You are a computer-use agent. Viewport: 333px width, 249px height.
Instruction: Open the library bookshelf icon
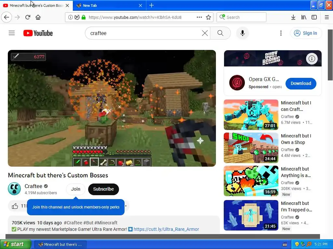(x=304, y=17)
